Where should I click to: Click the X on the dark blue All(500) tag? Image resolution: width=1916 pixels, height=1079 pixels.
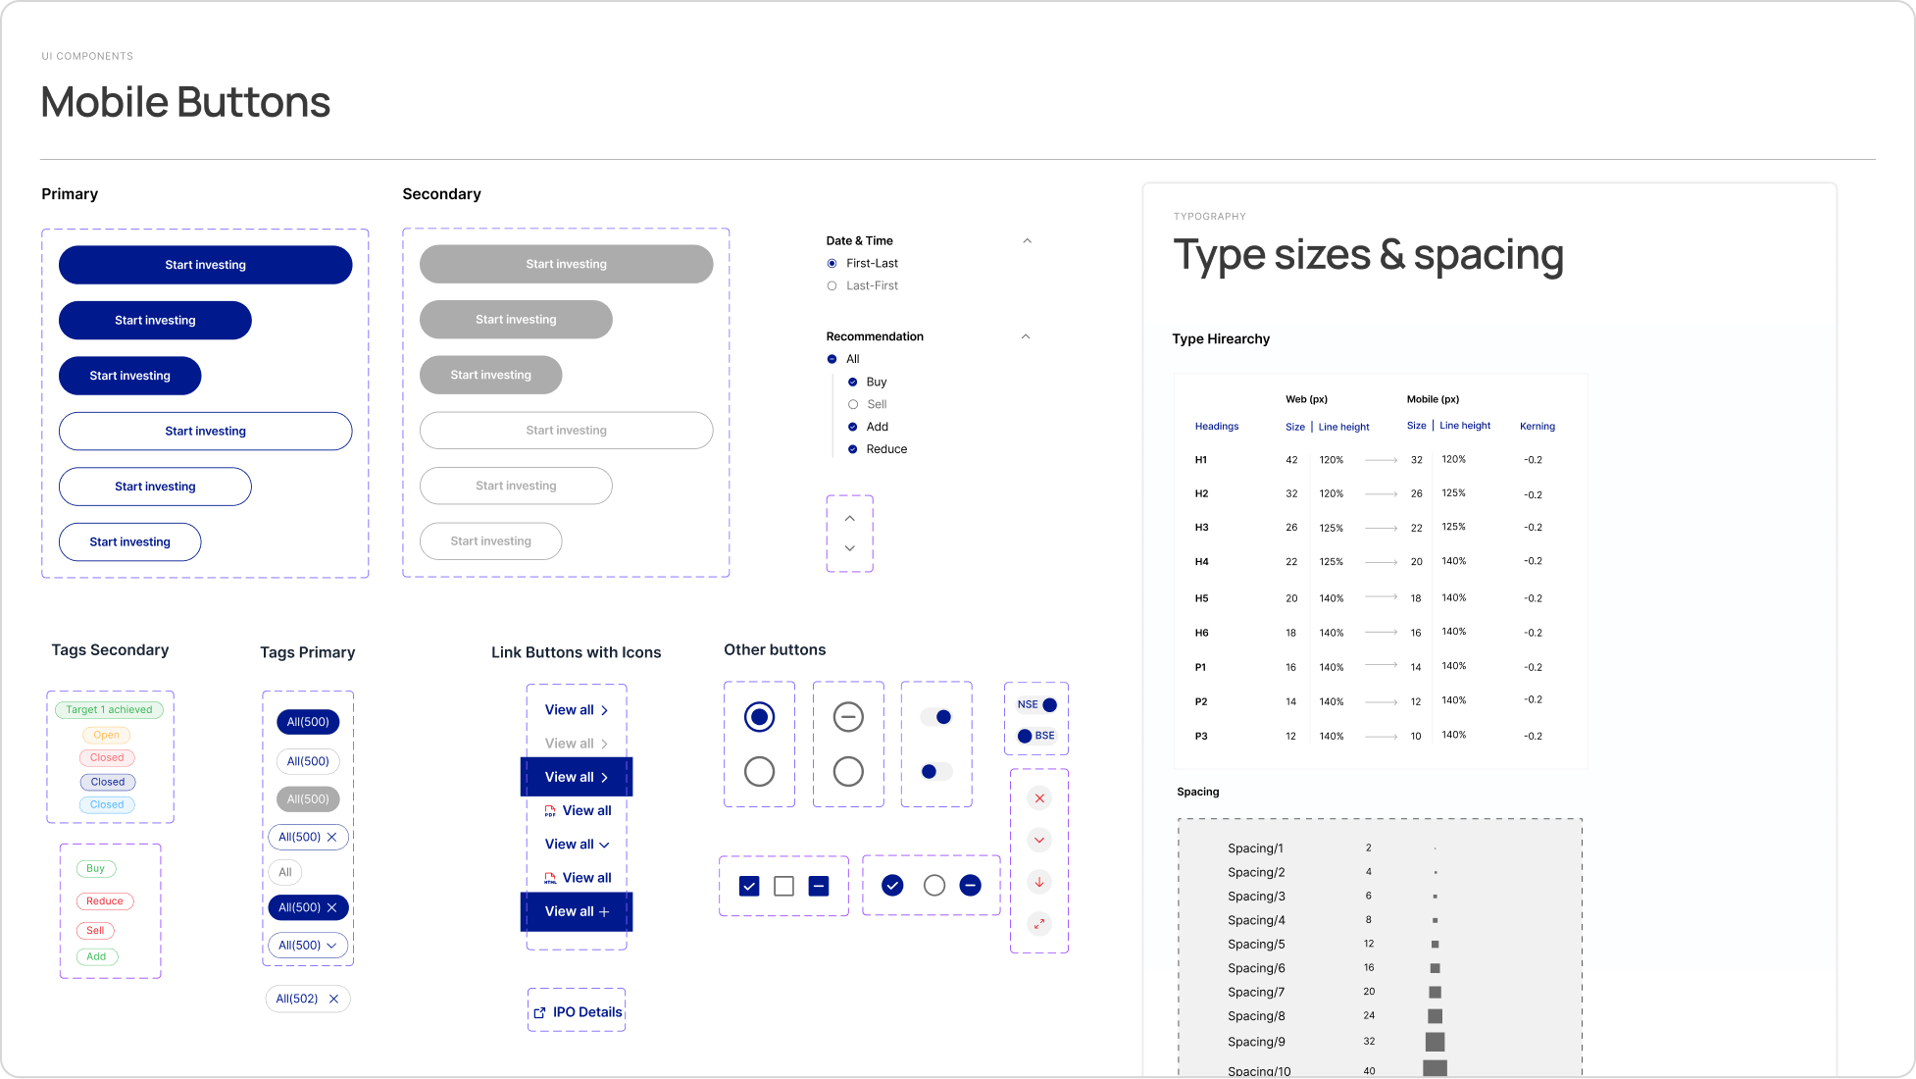331,907
